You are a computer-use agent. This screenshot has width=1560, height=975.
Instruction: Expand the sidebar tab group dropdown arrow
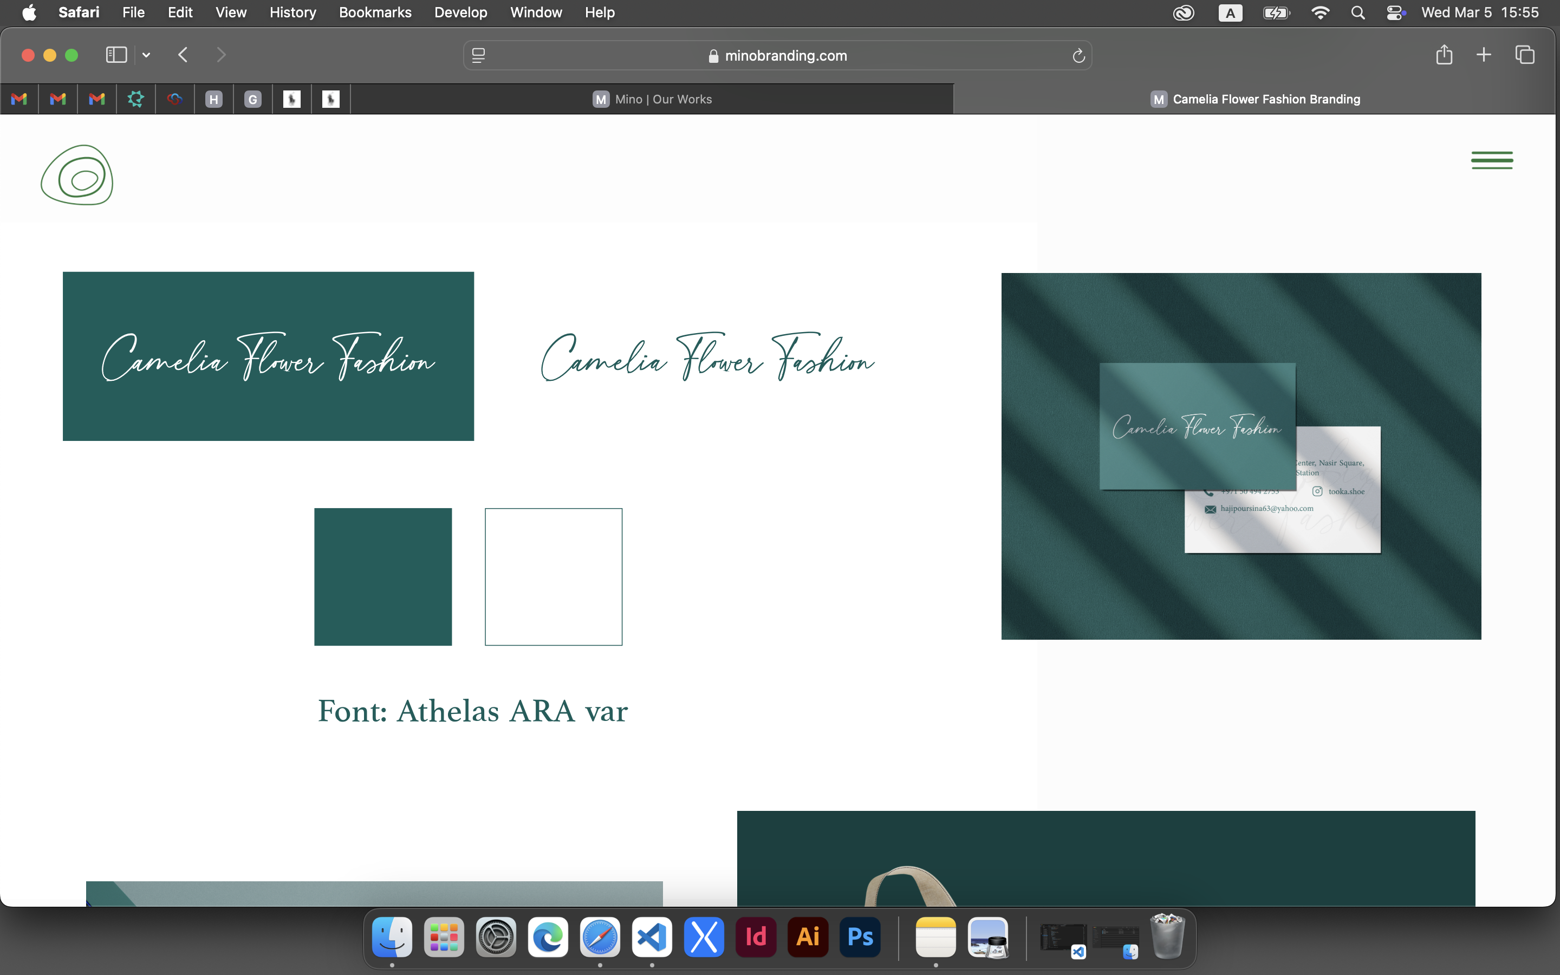pyautogui.click(x=146, y=55)
